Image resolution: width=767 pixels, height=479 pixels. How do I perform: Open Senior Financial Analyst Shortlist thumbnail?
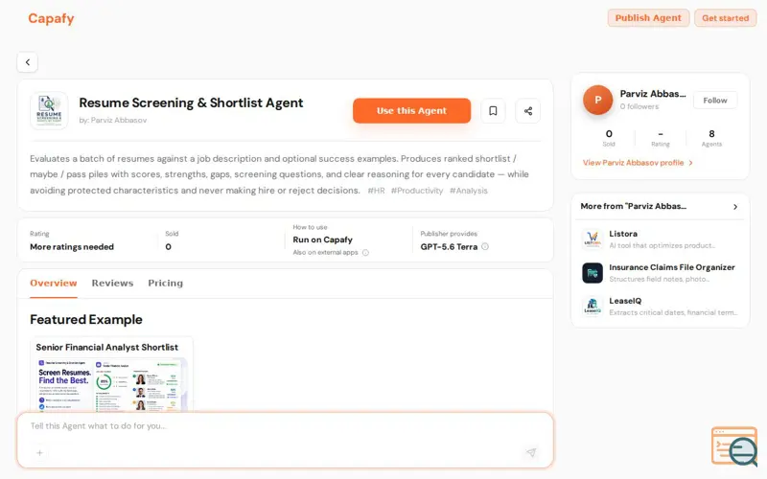(111, 385)
